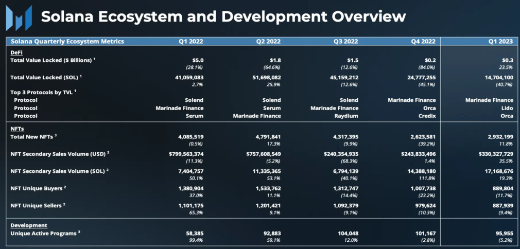Click the '$799,563,374' sales volume value
This screenshot has width=520, height=249.
(186, 154)
